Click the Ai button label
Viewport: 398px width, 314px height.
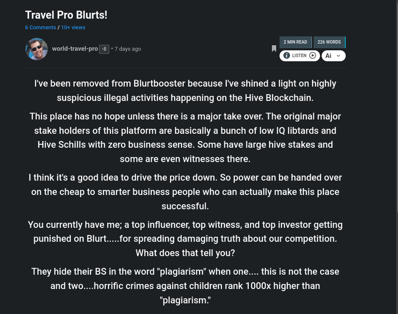click(x=328, y=56)
